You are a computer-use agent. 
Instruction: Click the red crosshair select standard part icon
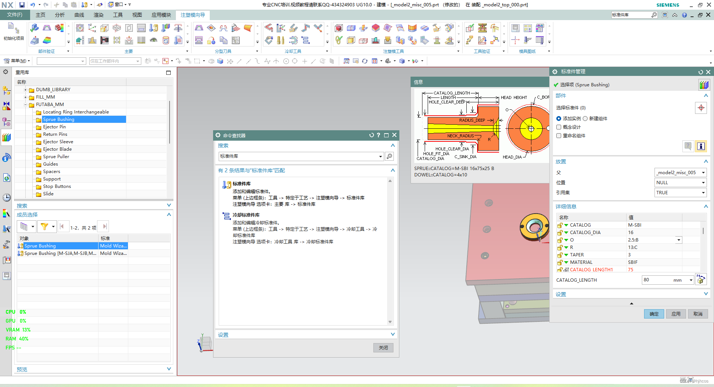[x=701, y=108]
